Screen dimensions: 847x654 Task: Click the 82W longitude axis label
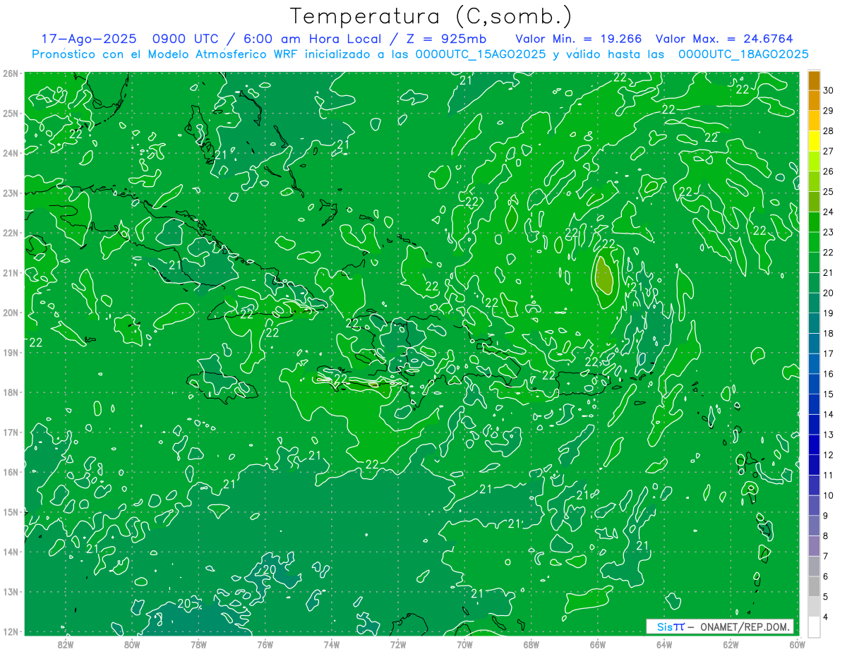click(x=66, y=644)
